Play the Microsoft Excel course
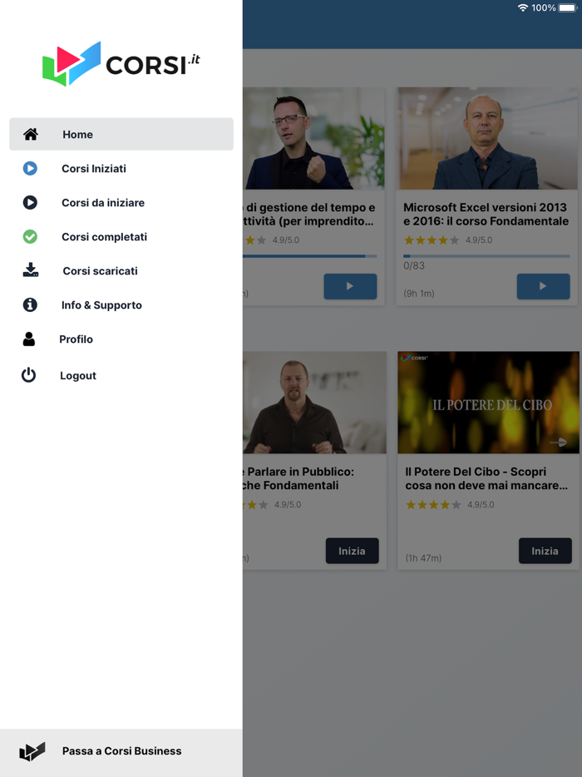This screenshot has width=582, height=777. click(544, 286)
